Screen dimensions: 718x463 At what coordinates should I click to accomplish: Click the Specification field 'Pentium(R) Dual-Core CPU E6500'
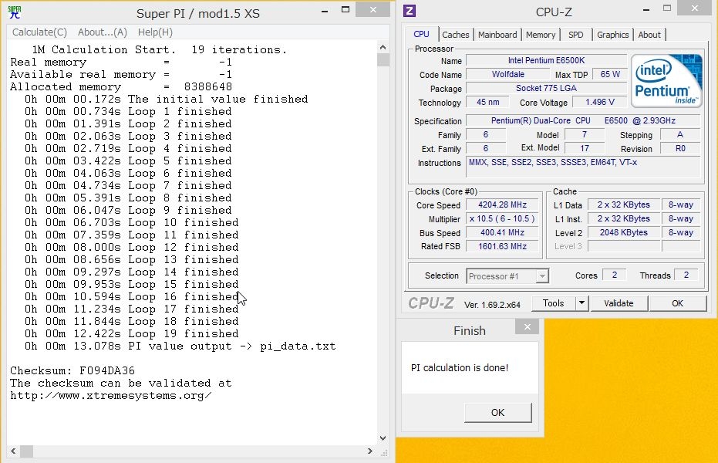tap(583, 121)
